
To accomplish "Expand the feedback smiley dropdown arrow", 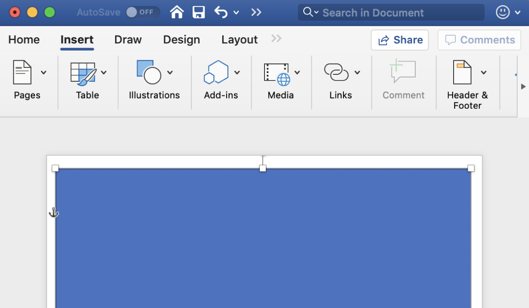I will [x=518, y=12].
